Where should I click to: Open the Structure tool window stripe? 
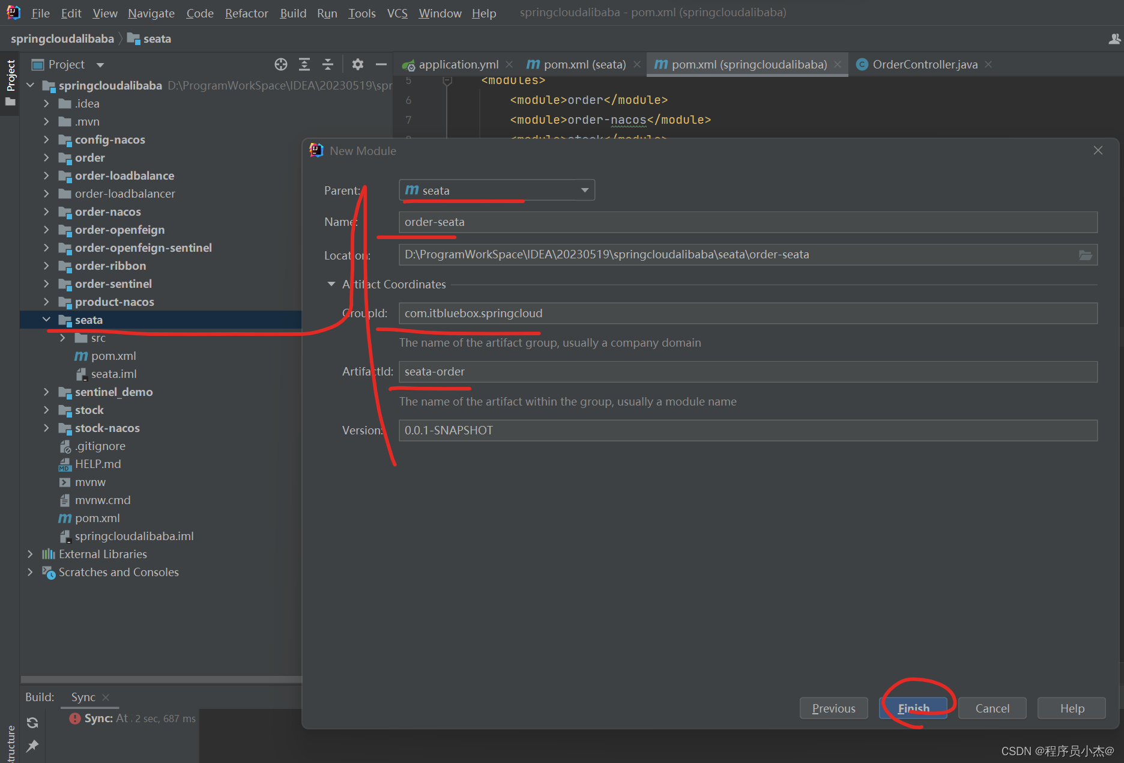(x=10, y=744)
